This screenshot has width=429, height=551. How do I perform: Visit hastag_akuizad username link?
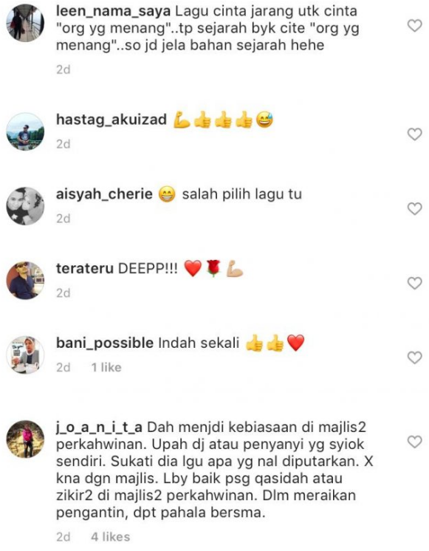(111, 120)
